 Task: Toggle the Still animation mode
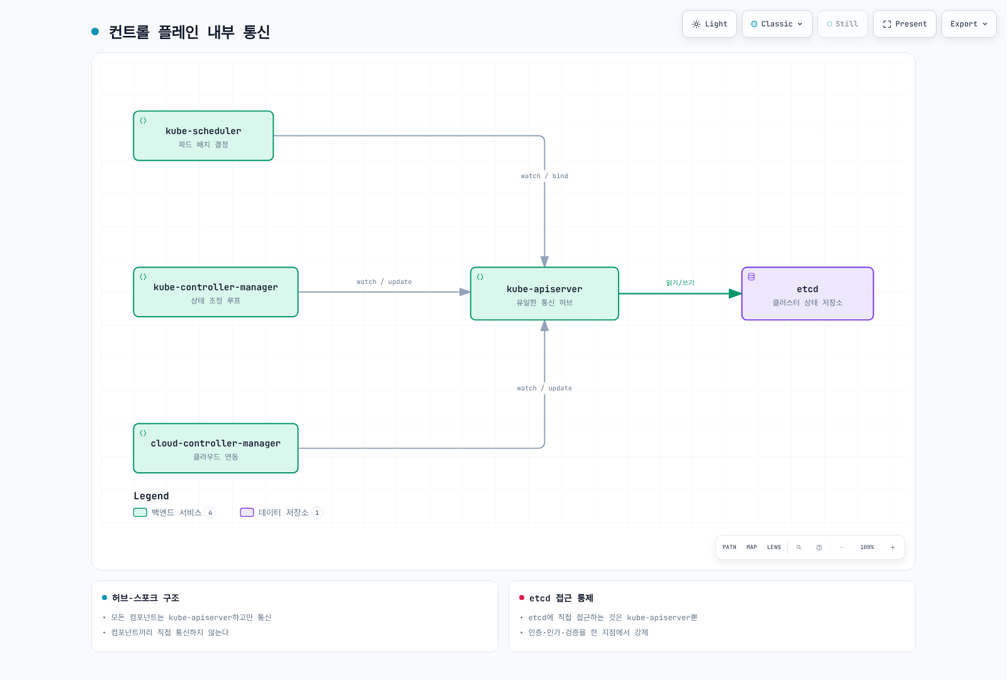(843, 24)
